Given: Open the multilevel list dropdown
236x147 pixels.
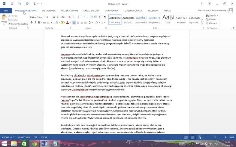Looking at the screenshot, I should (x=88, y=17).
